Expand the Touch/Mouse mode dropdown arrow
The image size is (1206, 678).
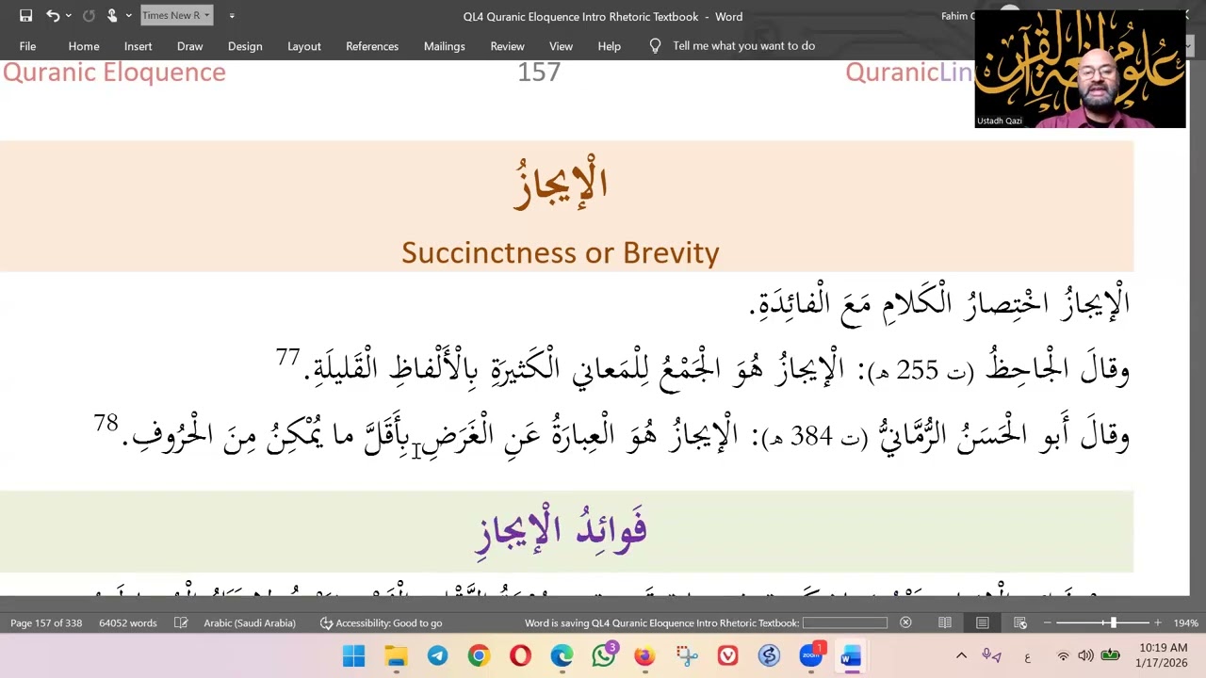pyautogui.click(x=128, y=16)
